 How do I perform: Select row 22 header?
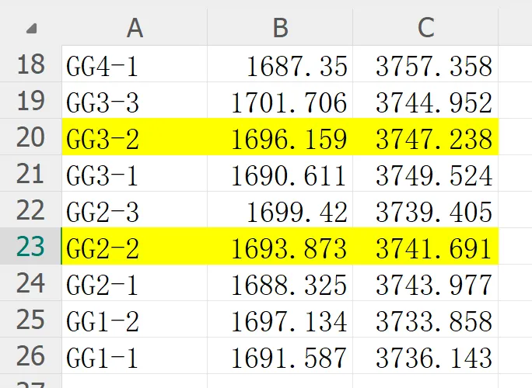pyautogui.click(x=30, y=210)
